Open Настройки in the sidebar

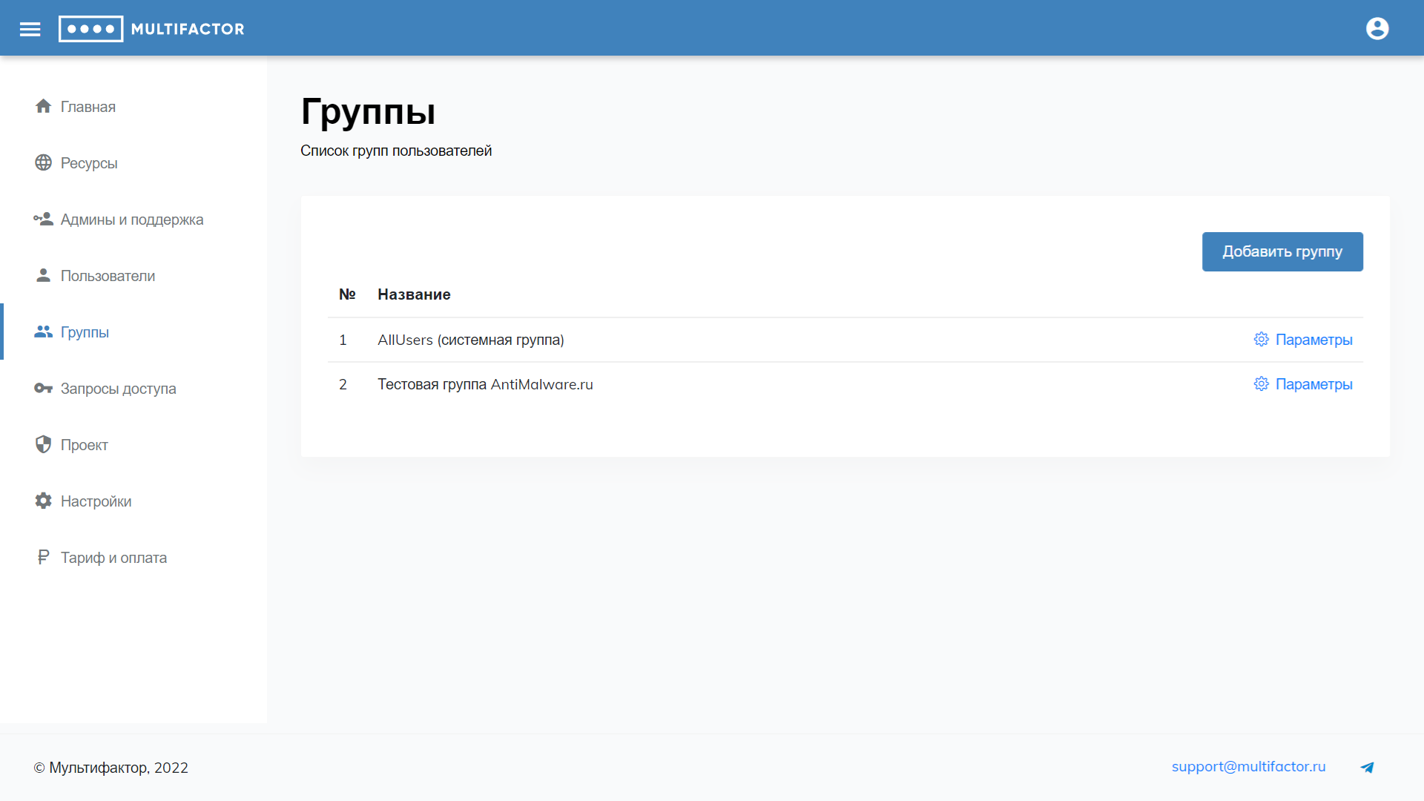pos(96,501)
